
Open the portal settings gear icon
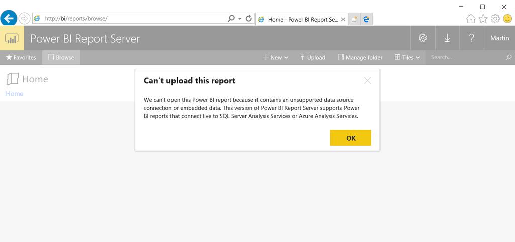[423, 38]
